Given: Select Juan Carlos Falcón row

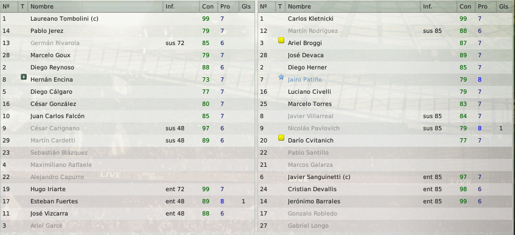Looking at the screenshot, I should (x=127, y=116).
